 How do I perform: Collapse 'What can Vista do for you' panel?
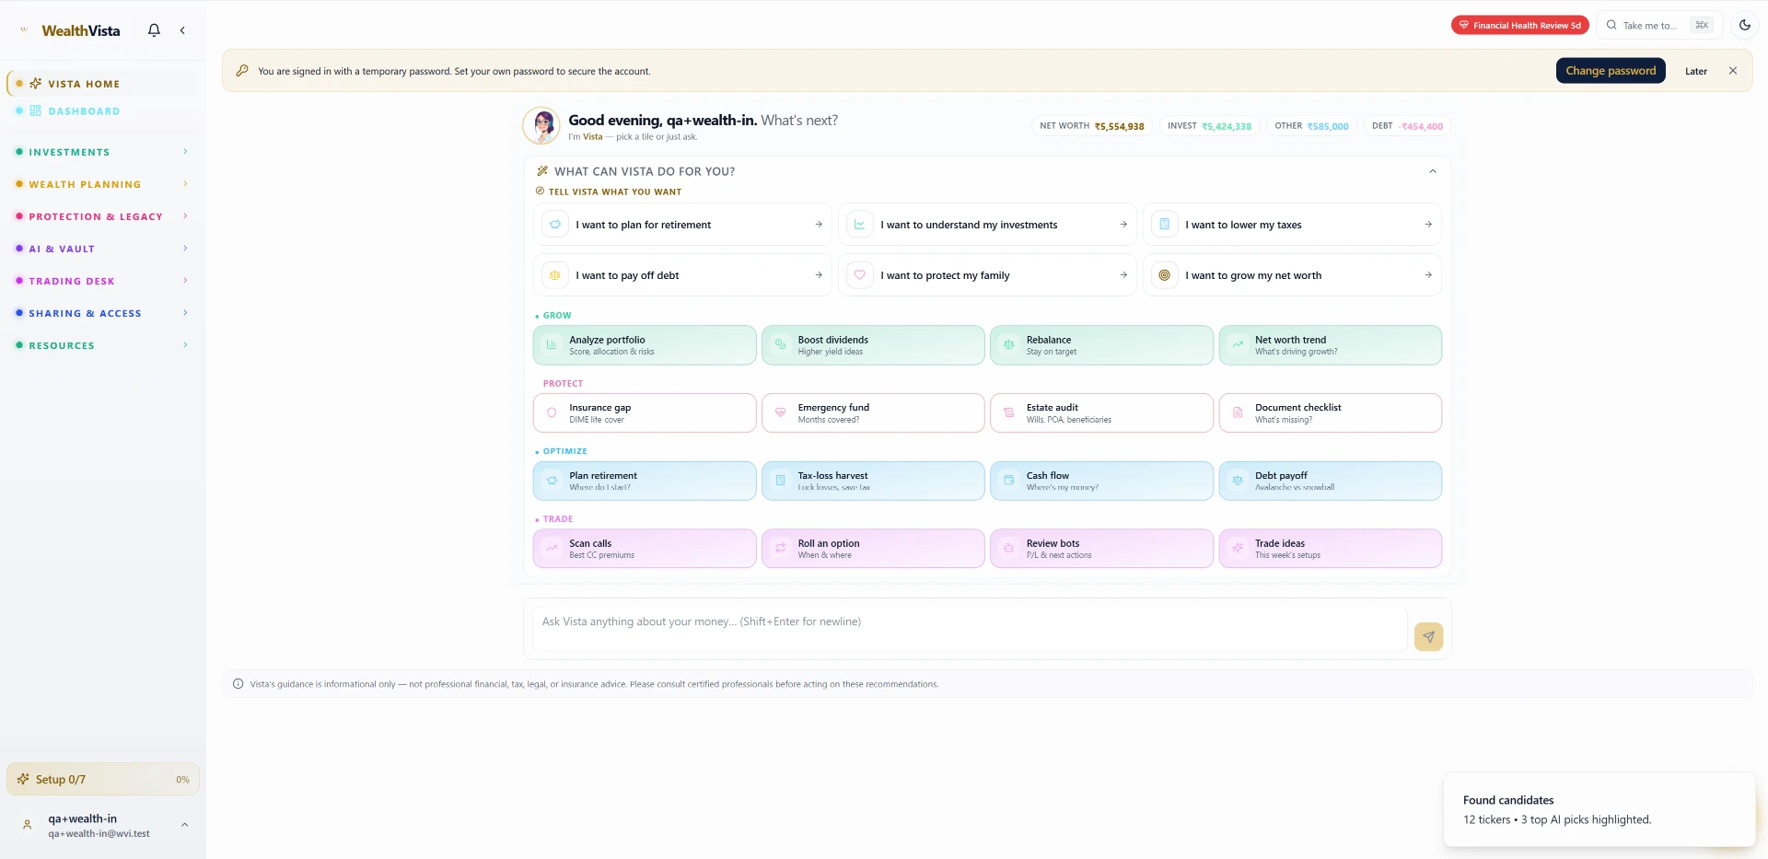pyautogui.click(x=1432, y=171)
